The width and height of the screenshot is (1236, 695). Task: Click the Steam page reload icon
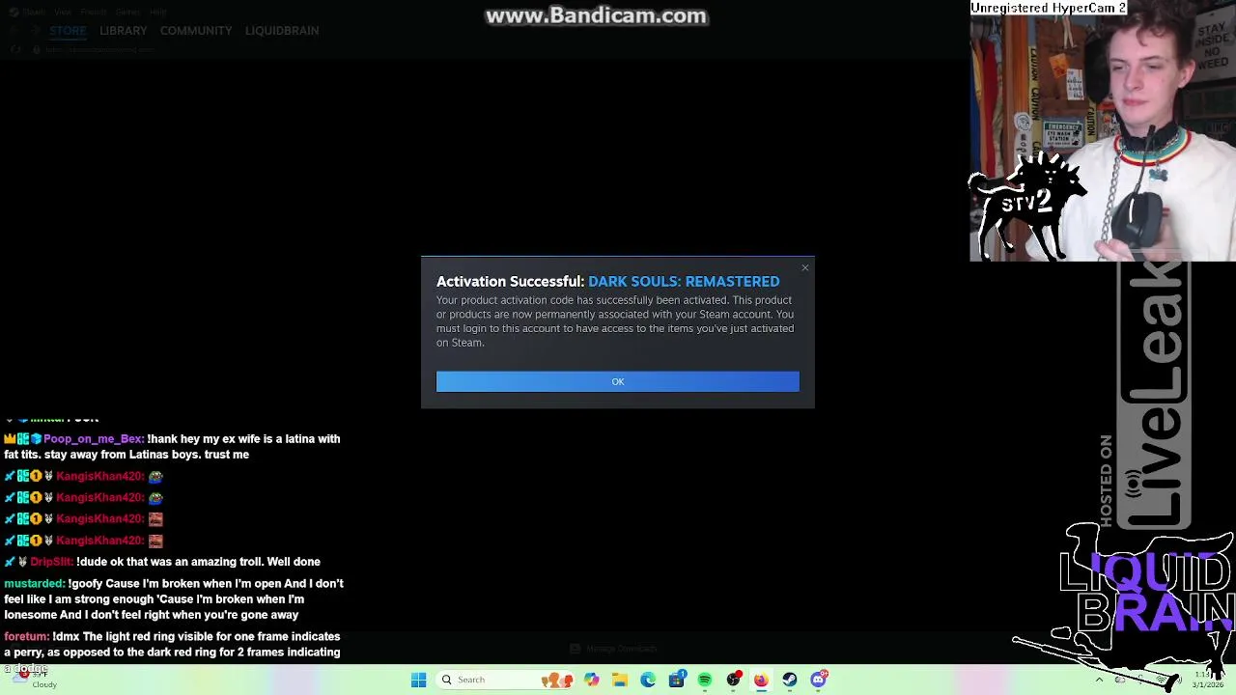point(16,49)
